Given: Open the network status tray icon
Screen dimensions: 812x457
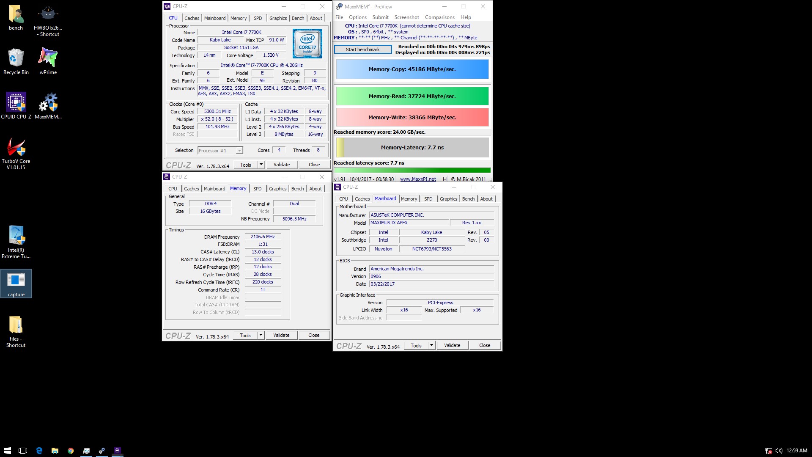Looking at the screenshot, I should 769,451.
